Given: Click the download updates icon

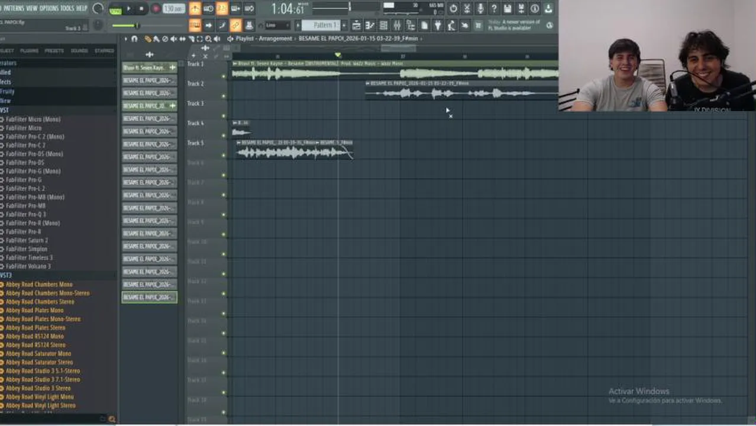Looking at the screenshot, I should tap(548, 8).
